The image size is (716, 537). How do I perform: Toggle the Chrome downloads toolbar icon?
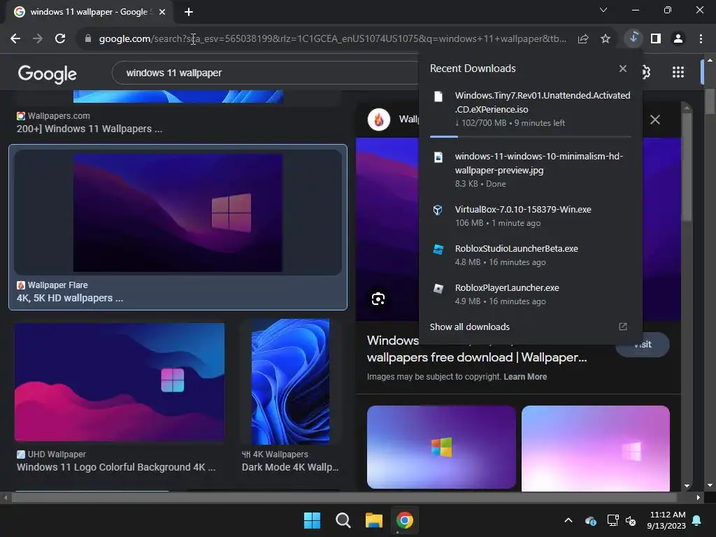pyautogui.click(x=633, y=38)
